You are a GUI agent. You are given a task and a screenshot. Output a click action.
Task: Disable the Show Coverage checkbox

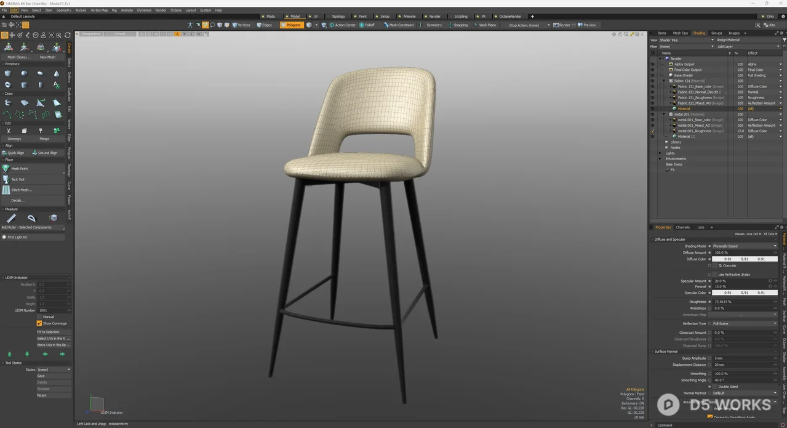tap(39, 323)
